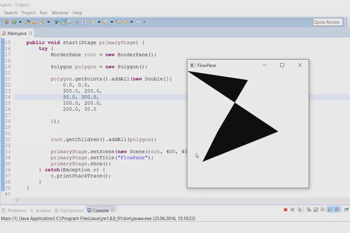Toggle the Java editor breadcrumb

[56, 22]
